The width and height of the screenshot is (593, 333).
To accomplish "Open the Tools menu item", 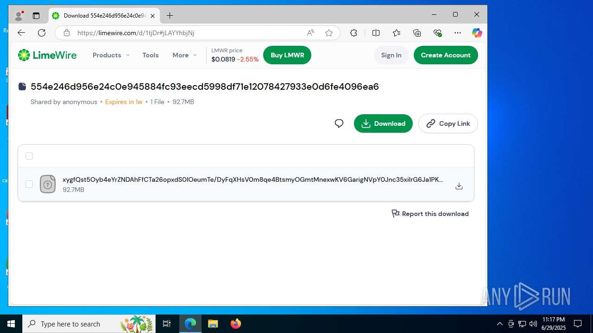I will [151, 55].
